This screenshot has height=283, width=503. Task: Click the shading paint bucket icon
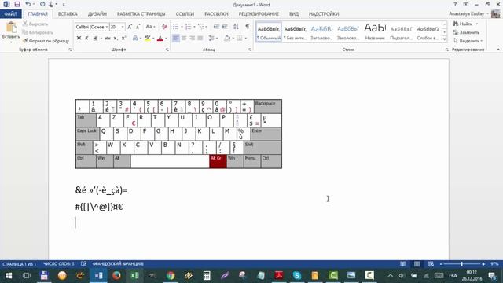227,39
